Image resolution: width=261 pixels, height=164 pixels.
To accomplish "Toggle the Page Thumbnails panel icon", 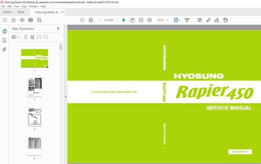I will point(5,31).
